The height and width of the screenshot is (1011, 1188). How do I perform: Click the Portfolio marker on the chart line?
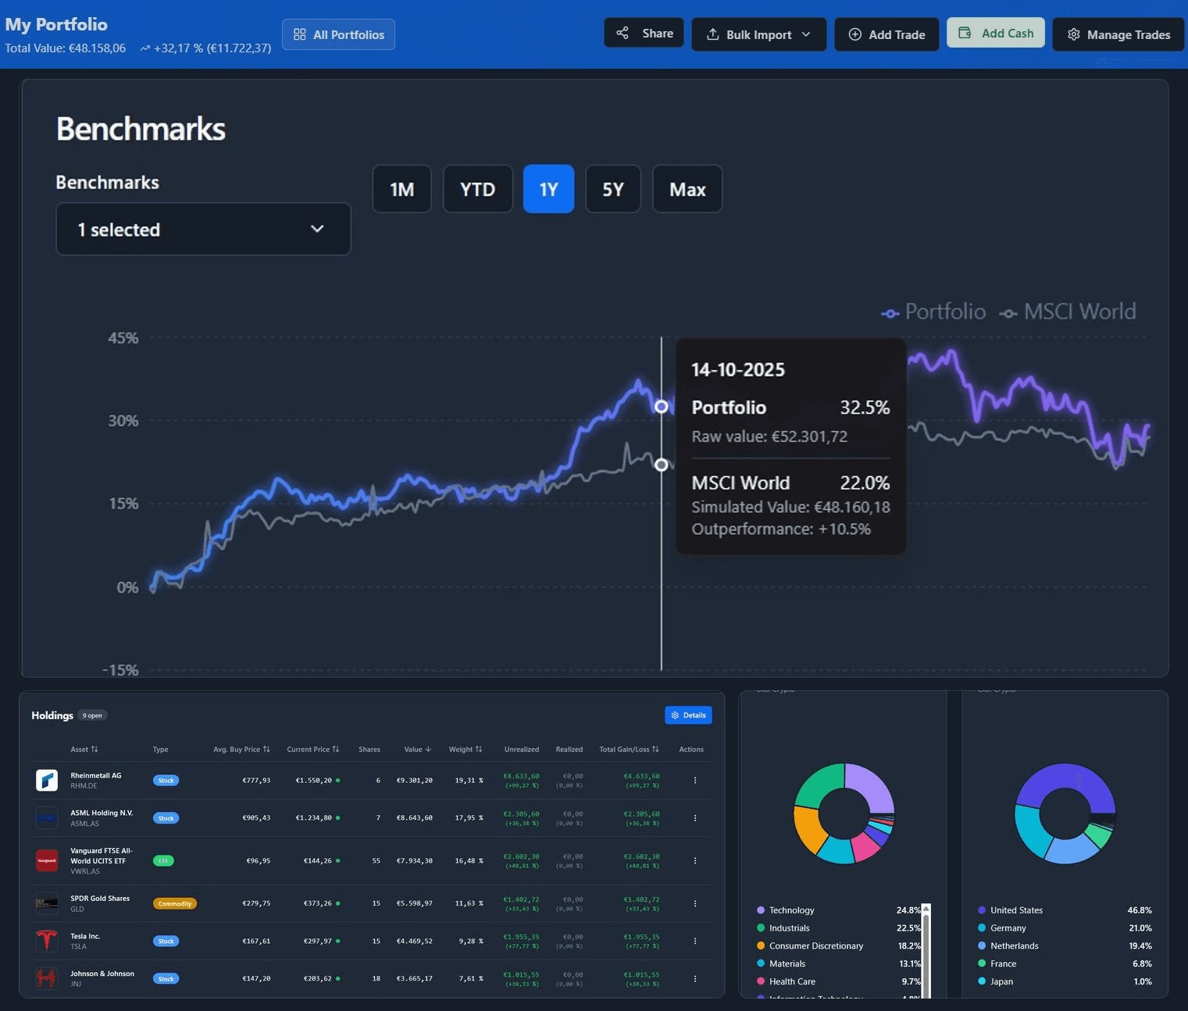pyautogui.click(x=662, y=407)
